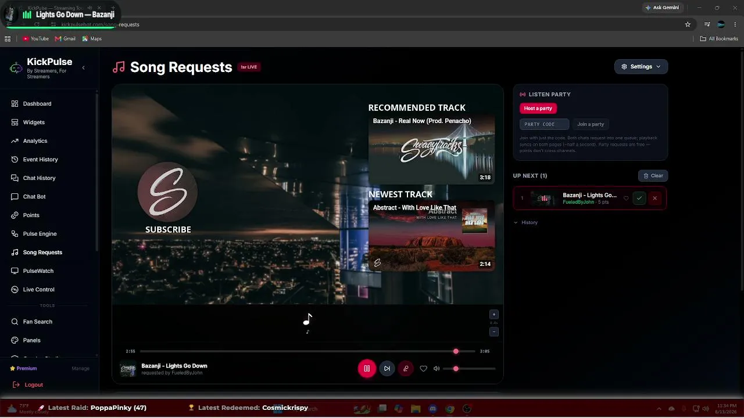The width and height of the screenshot is (744, 418).
Task: Open the Chrome apps grid icon
Action: coord(8,39)
